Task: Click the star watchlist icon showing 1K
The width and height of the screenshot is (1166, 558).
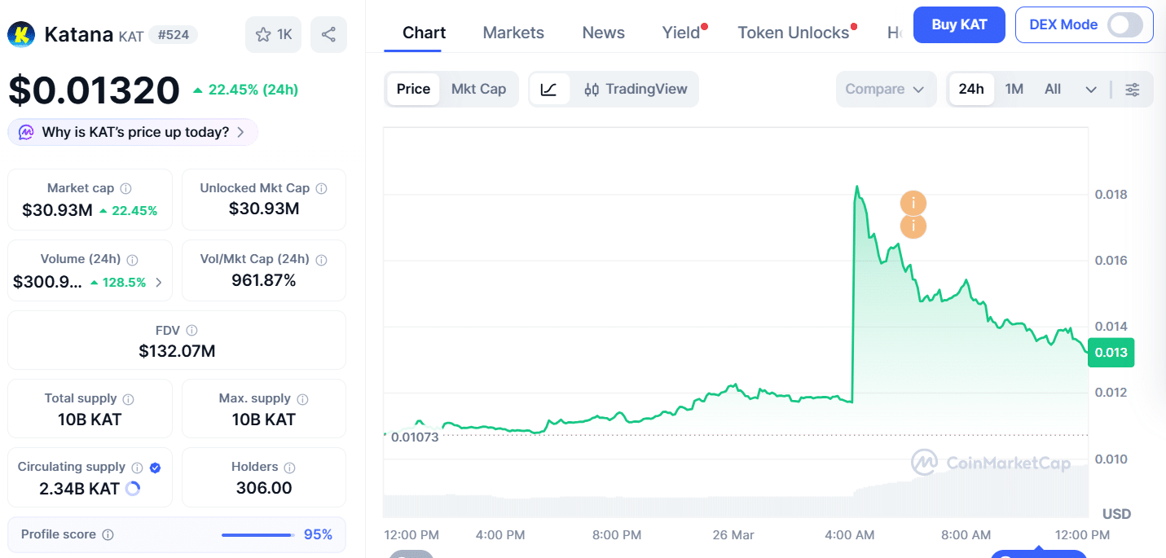Action: 273,34
